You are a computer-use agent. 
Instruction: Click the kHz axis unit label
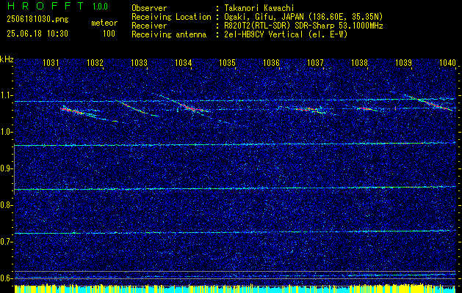click(x=7, y=59)
